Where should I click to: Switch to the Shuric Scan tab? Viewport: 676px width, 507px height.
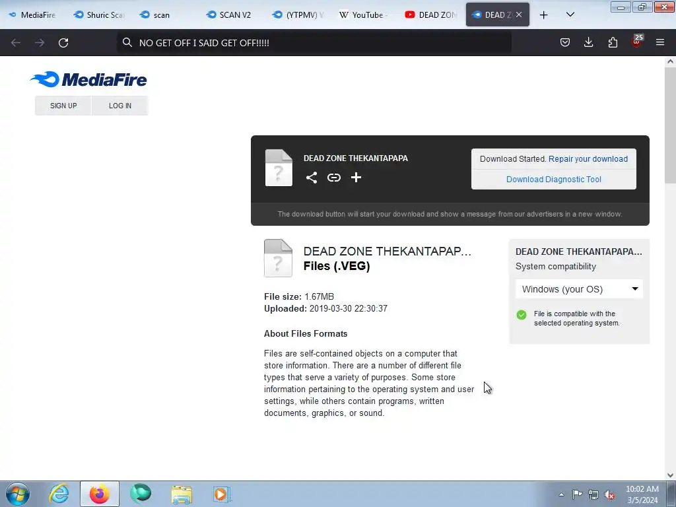pyautogui.click(x=99, y=15)
